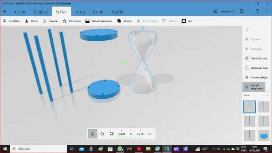Screen dimensions: 272x153
Task: Open the Alto-relevo emboss tool
Action: (72, 21)
